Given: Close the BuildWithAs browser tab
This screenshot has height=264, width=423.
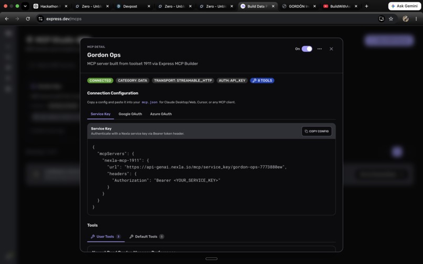Looking at the screenshot, I should point(356,6).
